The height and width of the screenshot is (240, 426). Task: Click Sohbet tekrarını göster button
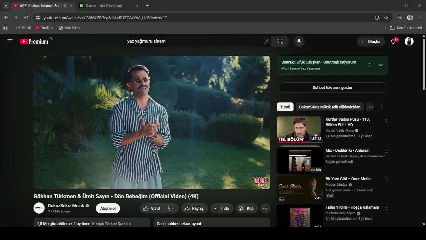tap(332, 87)
